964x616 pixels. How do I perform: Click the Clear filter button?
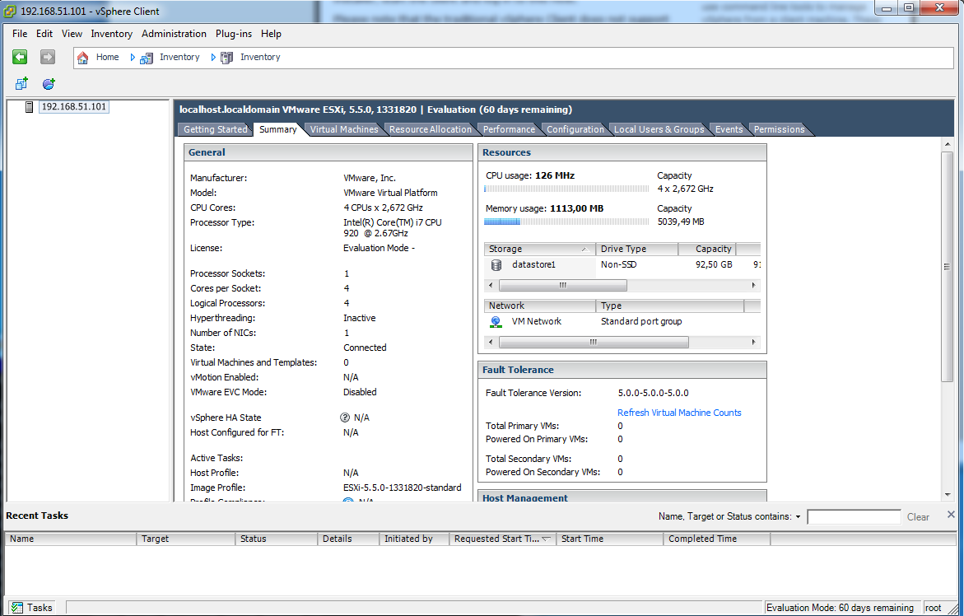(918, 517)
